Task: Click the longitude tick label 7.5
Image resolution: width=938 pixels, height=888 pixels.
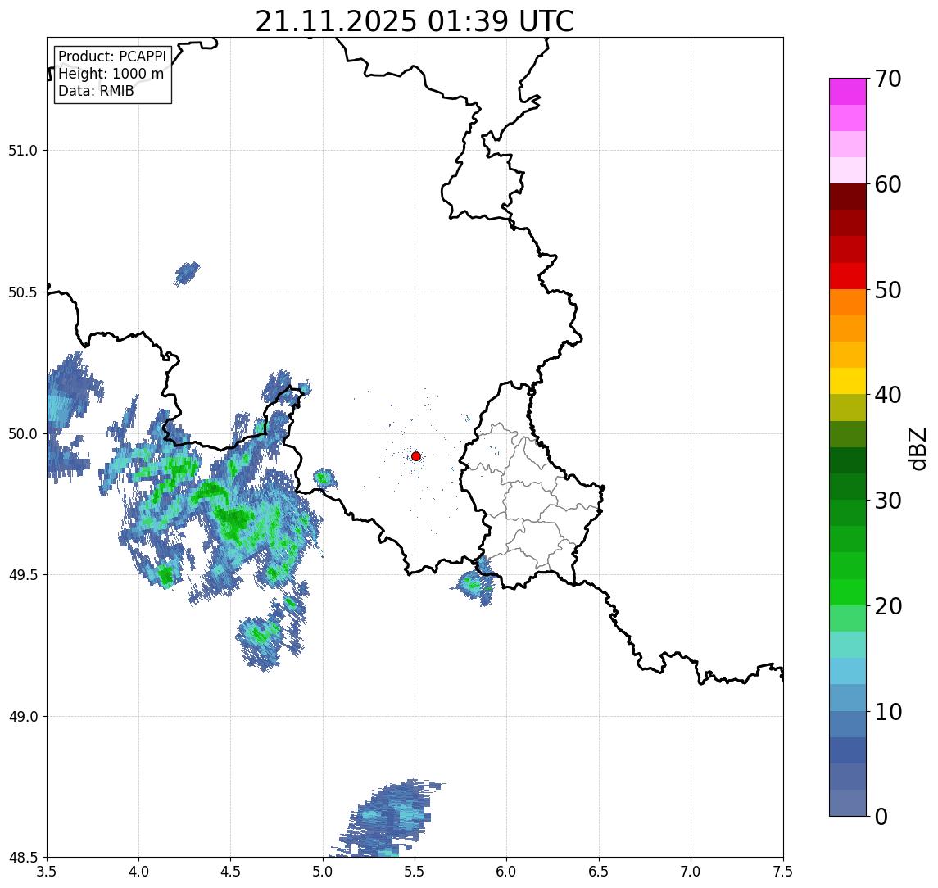Action: point(783,871)
